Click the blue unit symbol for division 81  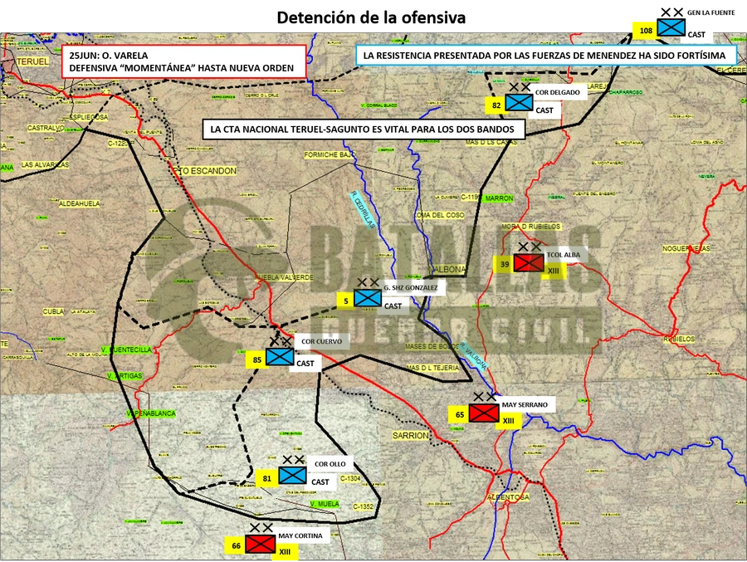coord(292,475)
